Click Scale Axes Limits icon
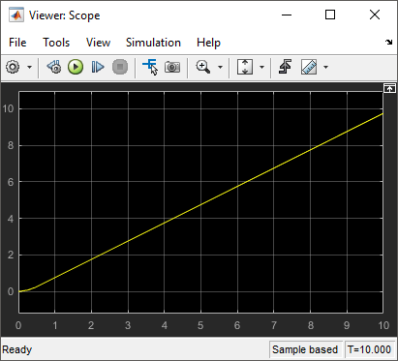 tap(245, 67)
